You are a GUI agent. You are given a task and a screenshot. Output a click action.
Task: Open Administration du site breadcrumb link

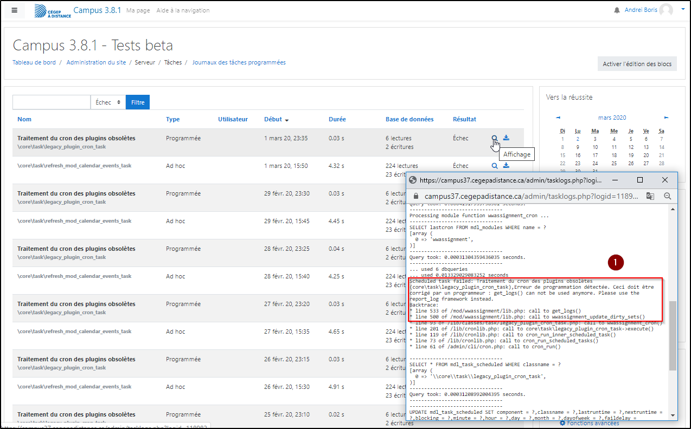(96, 62)
